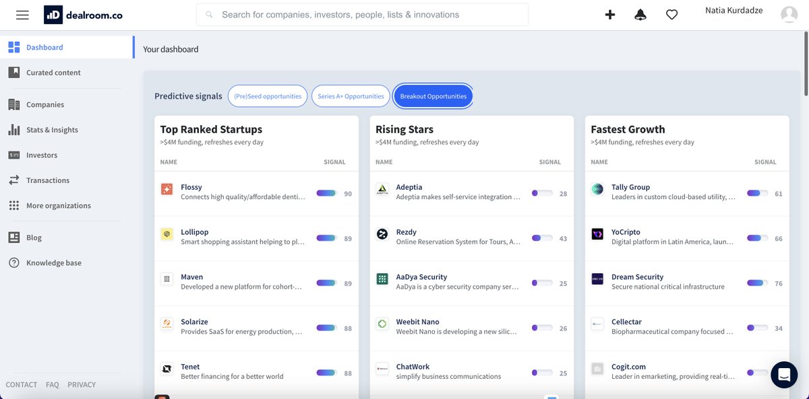Click the Adeptia company logo
This screenshot has height=399, width=809.
coord(382,189)
